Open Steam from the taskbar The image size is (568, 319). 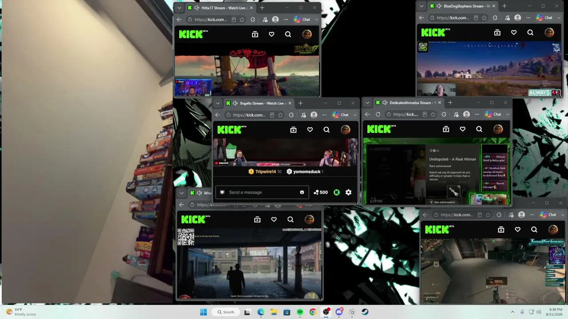[x=365, y=312]
